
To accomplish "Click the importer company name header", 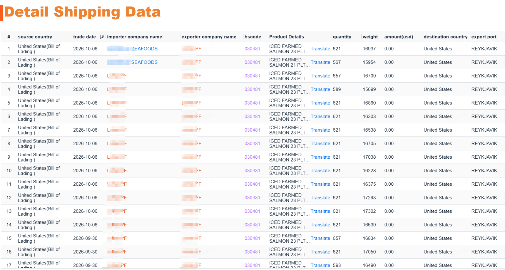I will coord(134,37).
